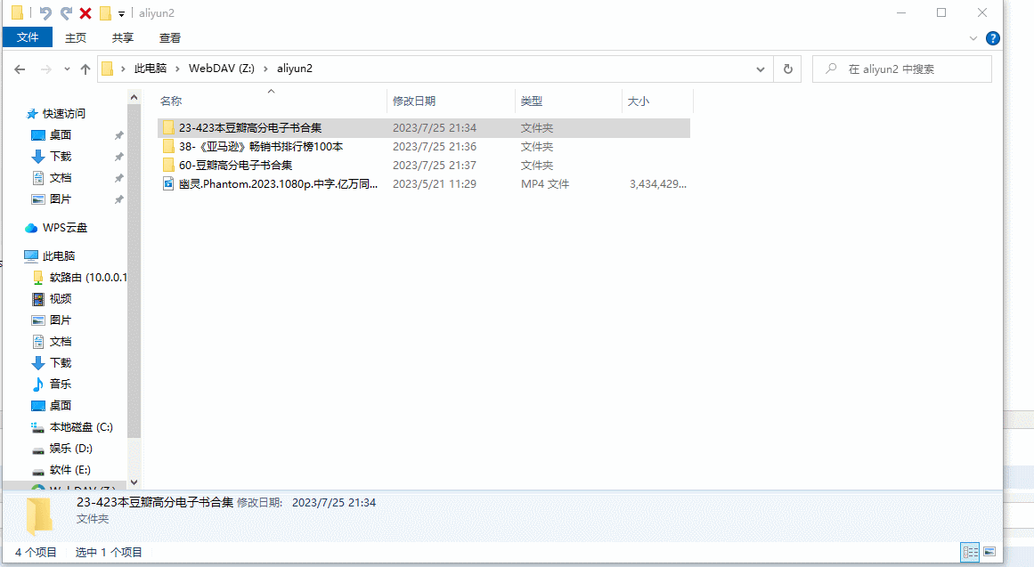1034x567 pixels.
Task: Open 视频 under 此电脑
Action: pos(60,299)
